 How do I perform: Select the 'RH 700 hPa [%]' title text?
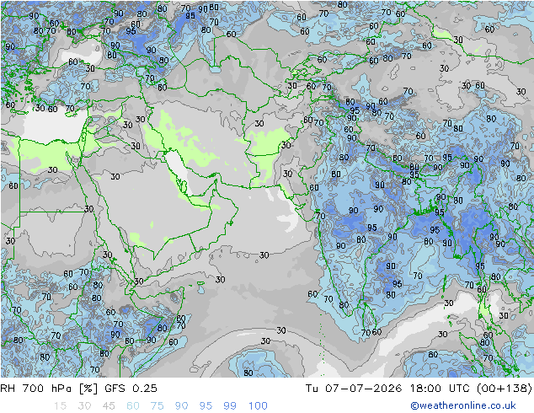49,388
